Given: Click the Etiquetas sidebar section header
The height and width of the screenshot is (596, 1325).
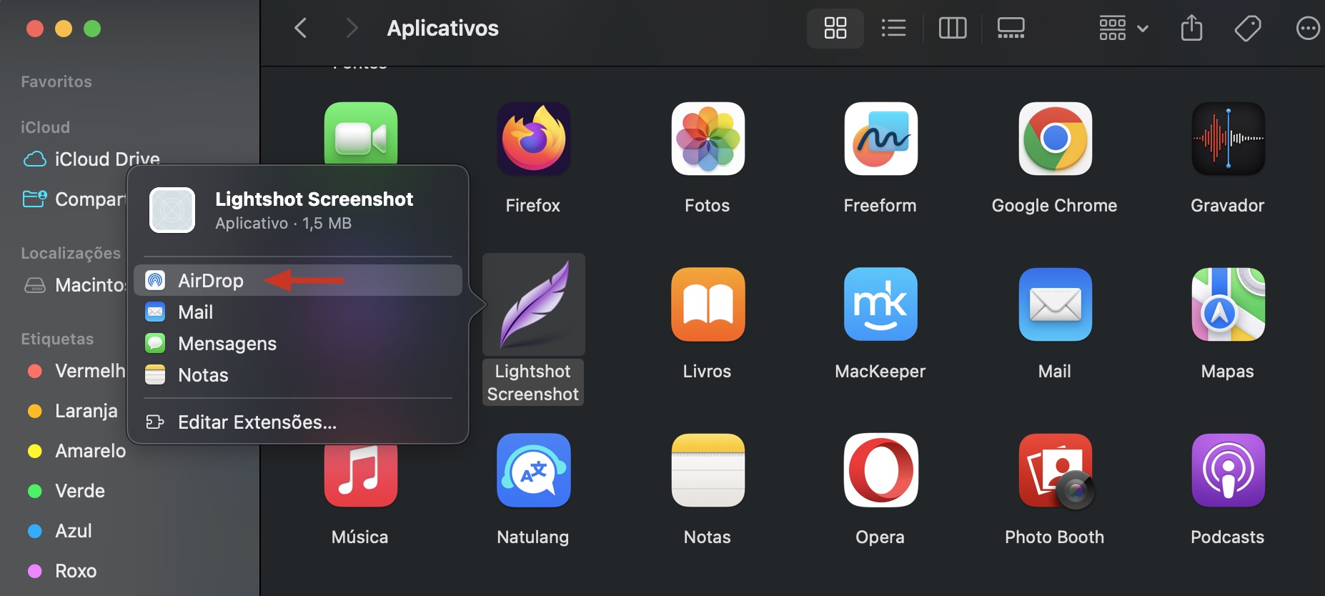Looking at the screenshot, I should pos(57,339).
